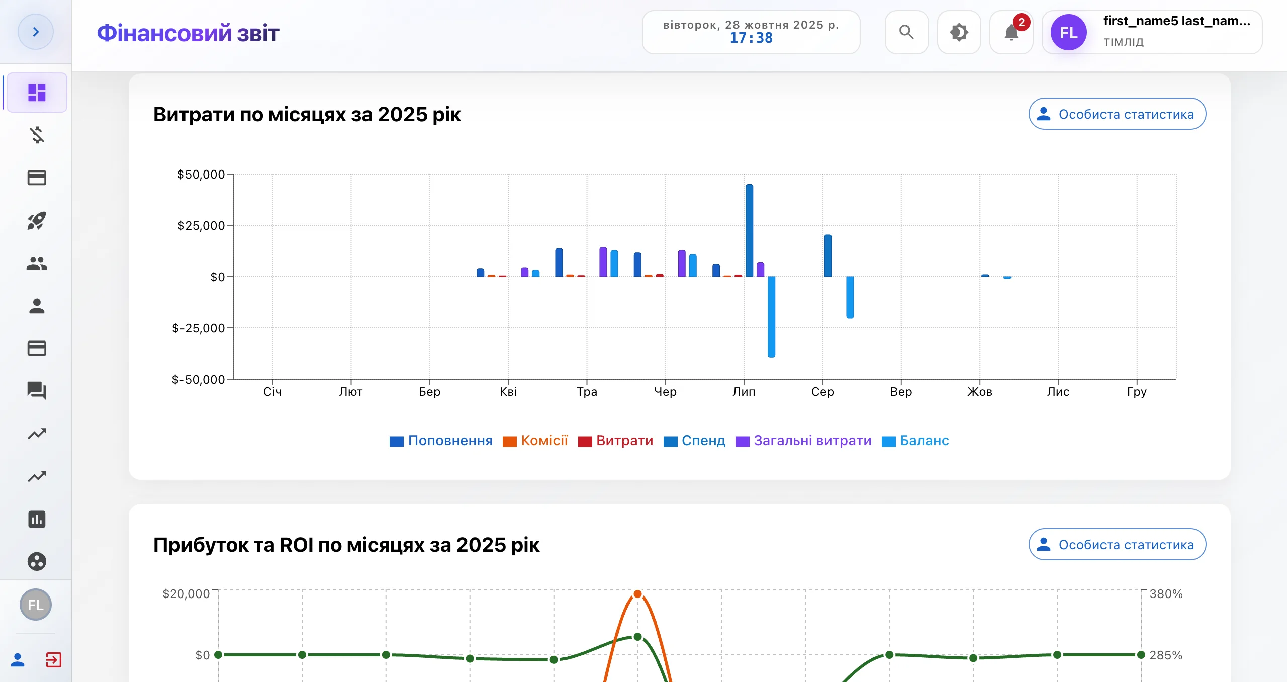Click the $50,000 axis label
The width and height of the screenshot is (1287, 682).
pos(201,175)
